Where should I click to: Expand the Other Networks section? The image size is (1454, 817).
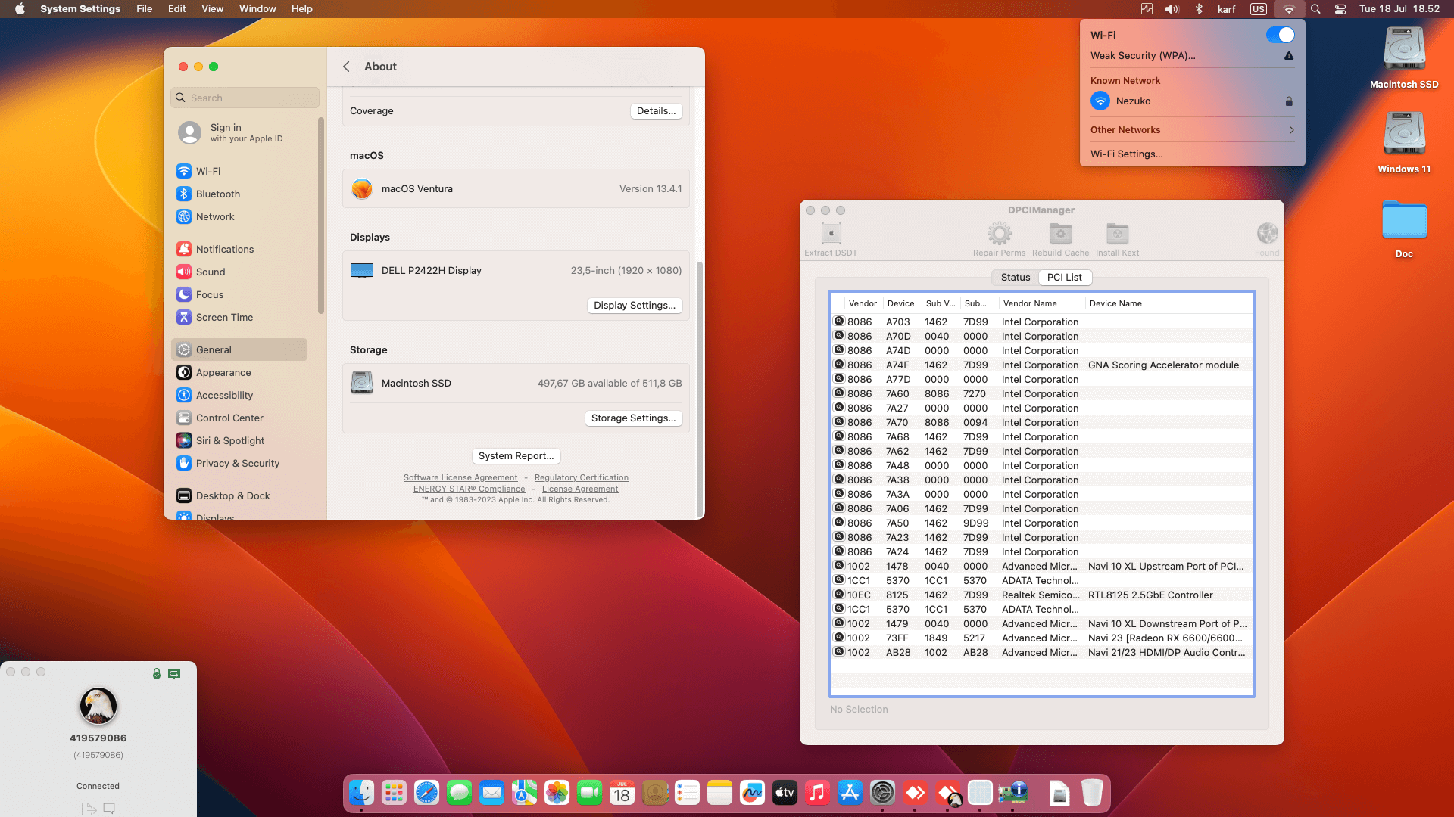coord(1192,130)
